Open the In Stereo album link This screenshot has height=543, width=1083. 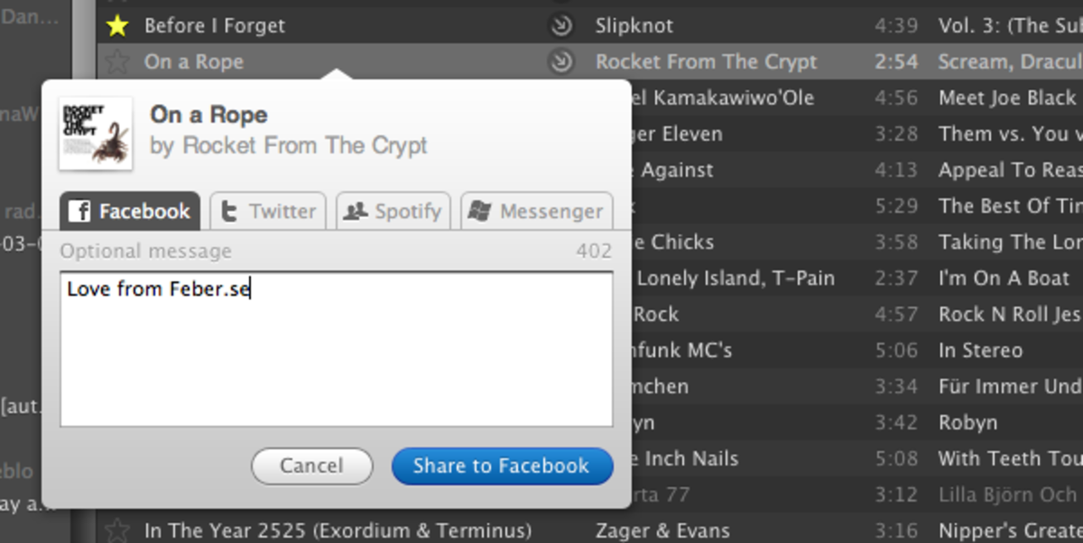(x=980, y=350)
